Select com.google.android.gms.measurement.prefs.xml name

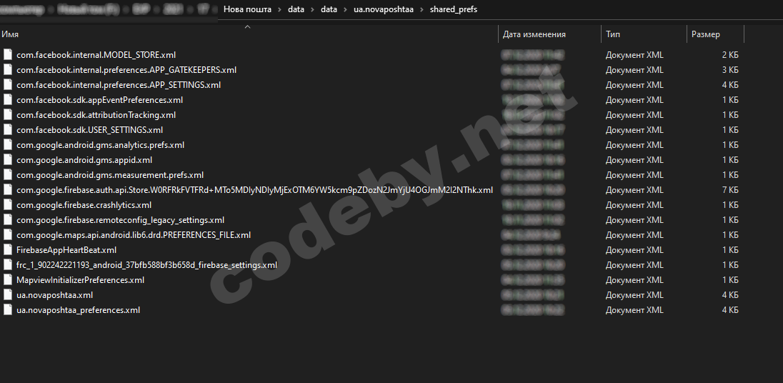pyautogui.click(x=110, y=175)
